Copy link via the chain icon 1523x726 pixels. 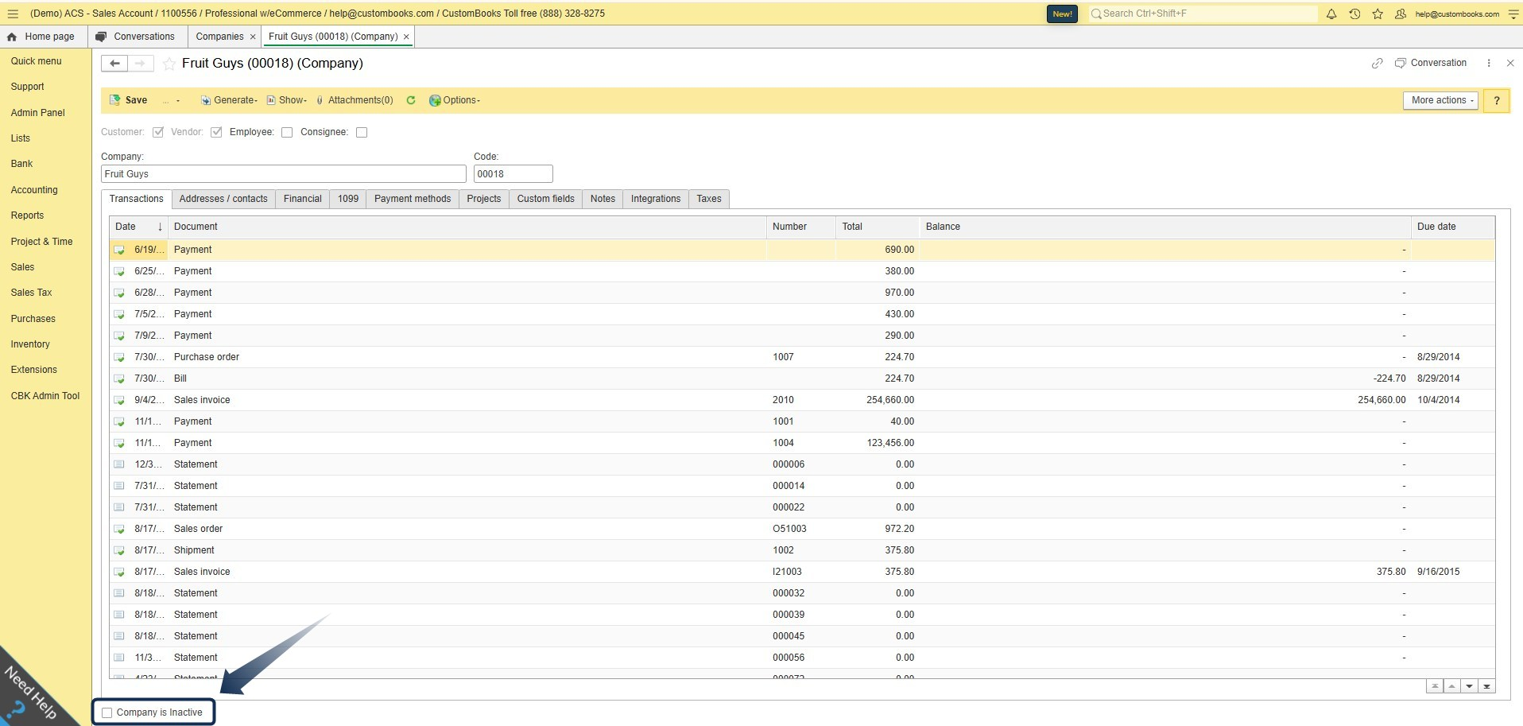tap(1377, 63)
